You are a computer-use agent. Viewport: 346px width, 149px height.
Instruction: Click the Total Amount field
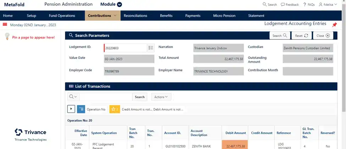[219, 59]
